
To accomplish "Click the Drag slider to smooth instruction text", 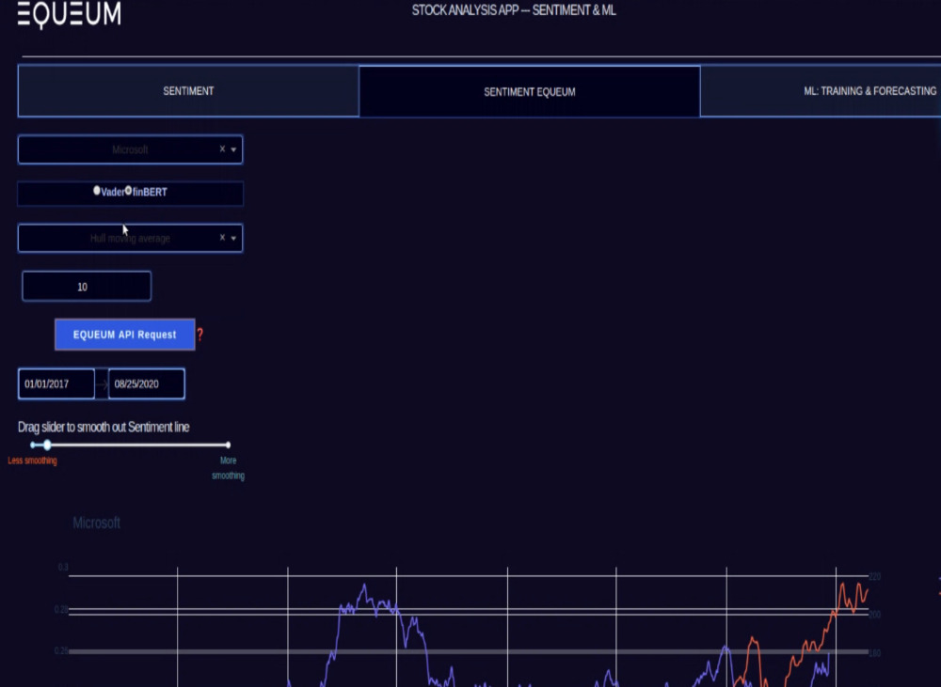I will tap(104, 427).
